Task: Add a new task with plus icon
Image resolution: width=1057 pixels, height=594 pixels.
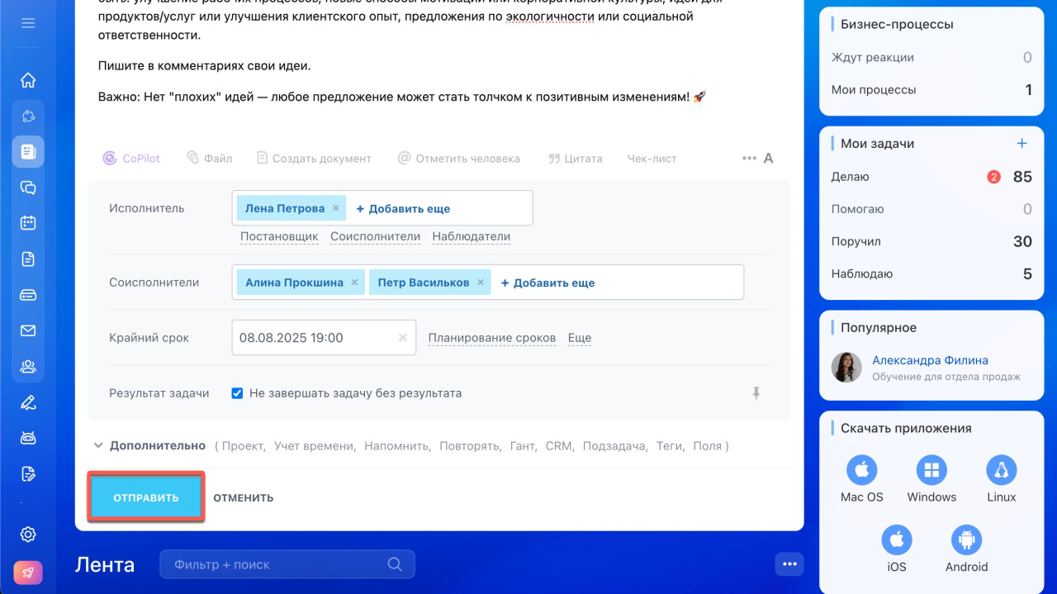Action: tap(1021, 143)
